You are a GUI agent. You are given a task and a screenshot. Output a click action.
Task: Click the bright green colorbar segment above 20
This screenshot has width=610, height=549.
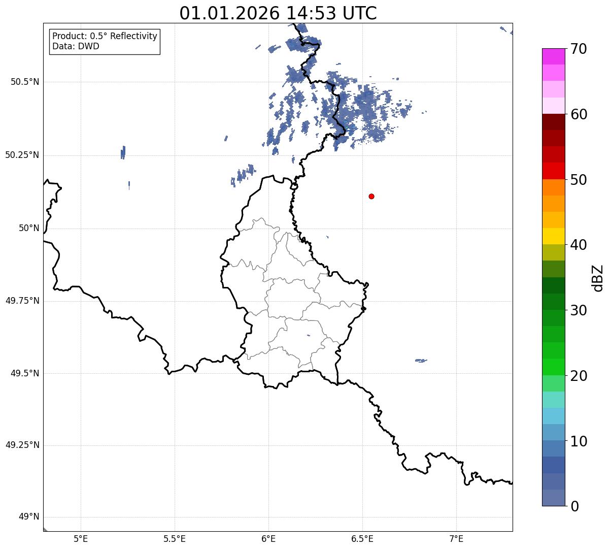[554, 367]
